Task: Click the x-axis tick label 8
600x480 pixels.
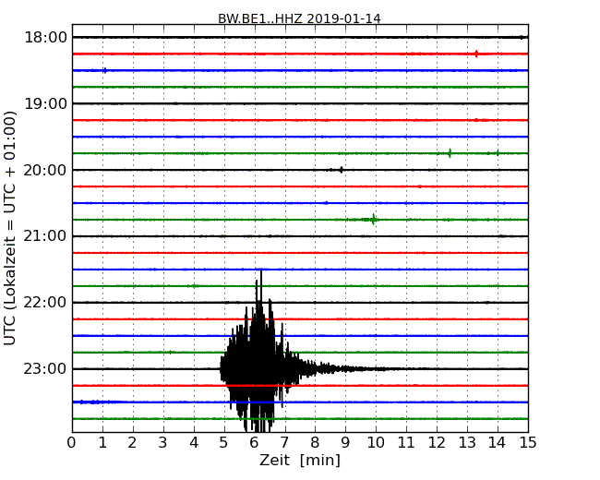Action: click(x=315, y=442)
